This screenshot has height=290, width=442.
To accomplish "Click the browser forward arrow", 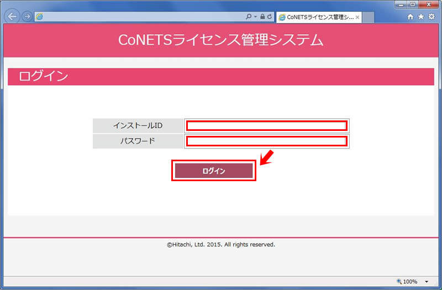I will point(27,17).
